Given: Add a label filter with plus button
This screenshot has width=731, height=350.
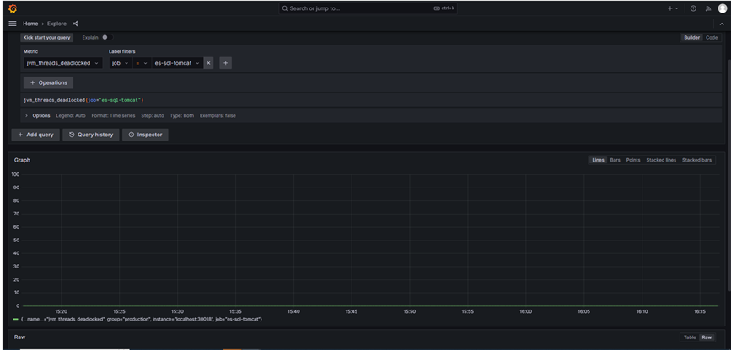Looking at the screenshot, I should (x=226, y=63).
